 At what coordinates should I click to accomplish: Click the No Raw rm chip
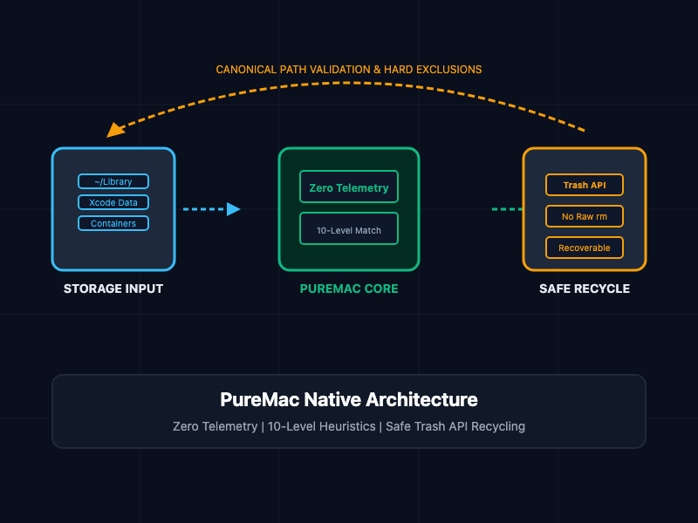tap(585, 216)
